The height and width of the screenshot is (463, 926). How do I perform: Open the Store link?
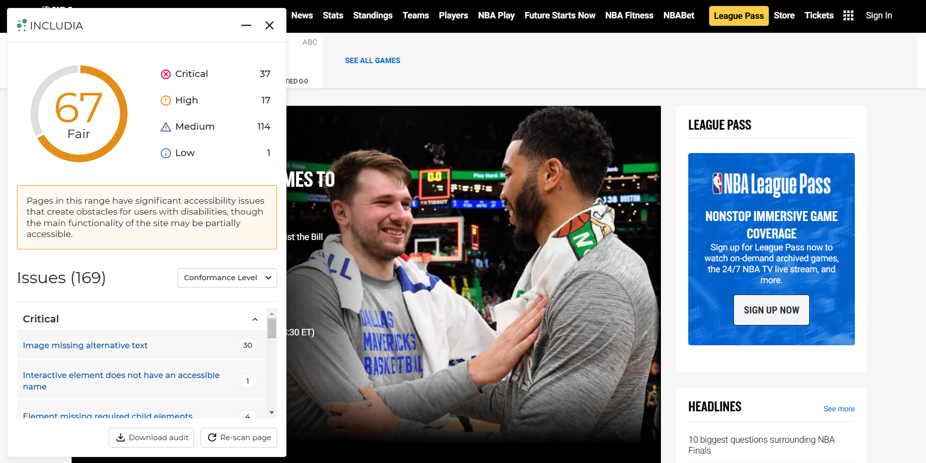[x=784, y=15]
